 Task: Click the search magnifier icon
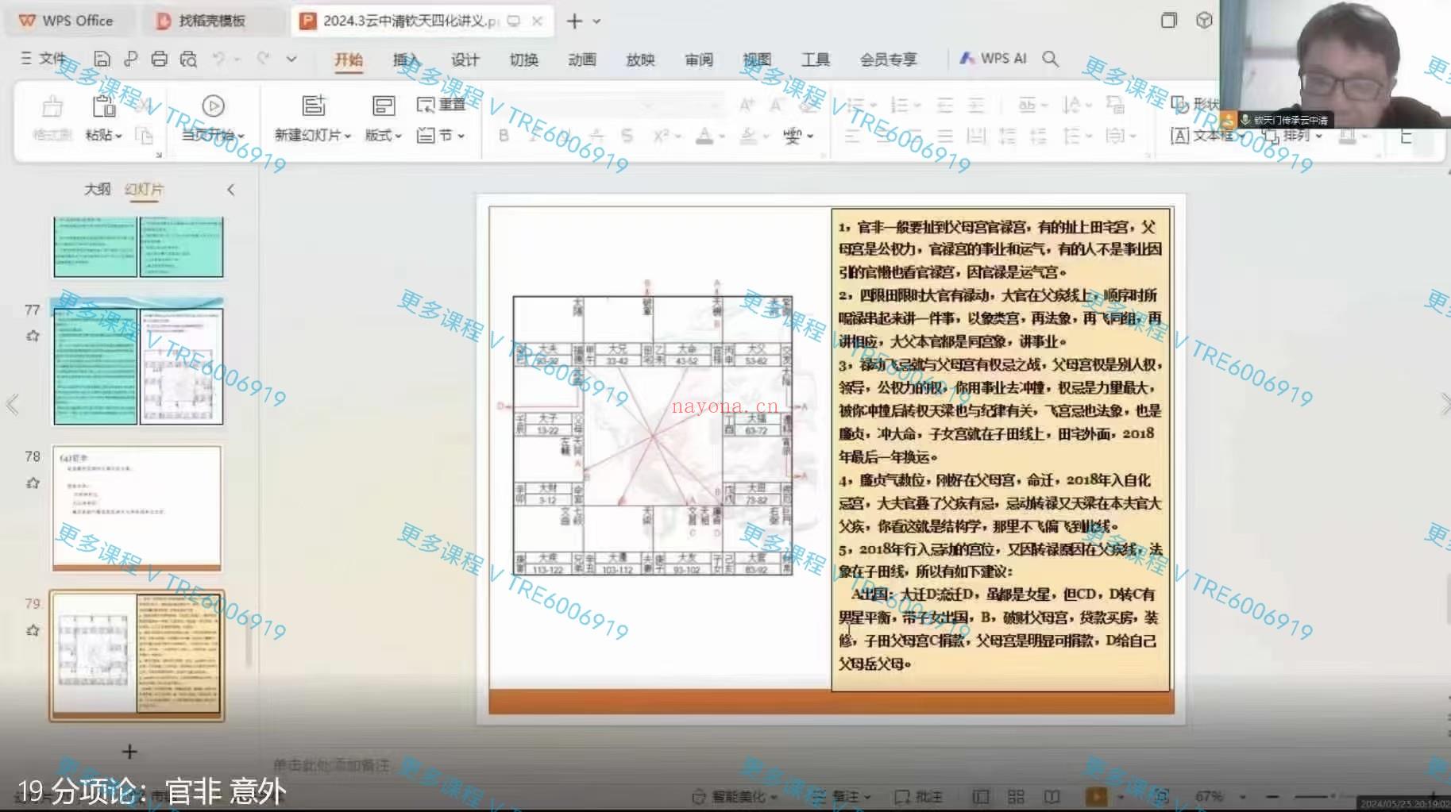coord(1050,59)
